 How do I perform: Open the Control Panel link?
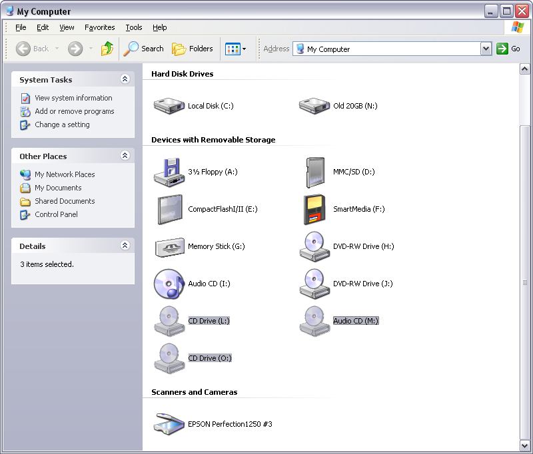tap(56, 214)
